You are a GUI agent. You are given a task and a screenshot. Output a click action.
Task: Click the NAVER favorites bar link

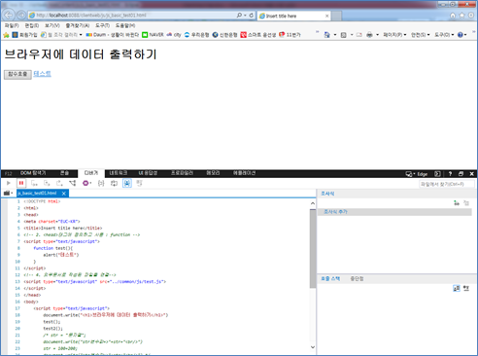coord(153,35)
